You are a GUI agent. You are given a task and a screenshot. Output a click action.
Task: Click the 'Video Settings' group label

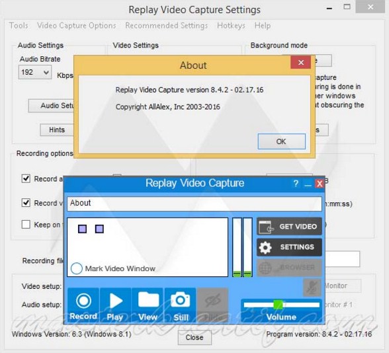tap(136, 46)
